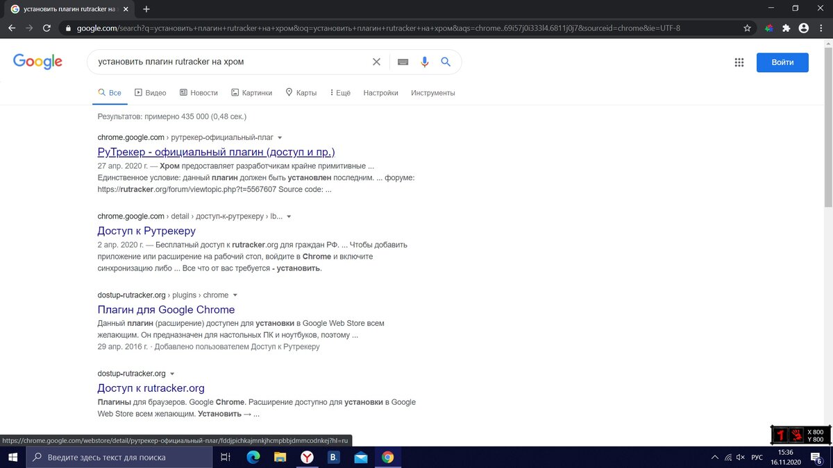Open the Доступ к Рутрекеру result
Image resolution: width=833 pixels, height=468 pixels.
point(146,231)
